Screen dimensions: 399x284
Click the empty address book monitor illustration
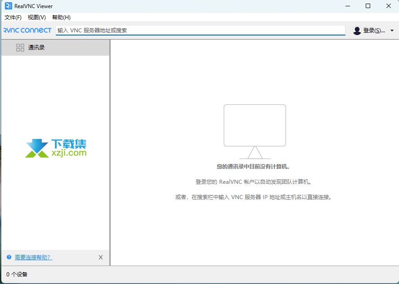(255, 132)
